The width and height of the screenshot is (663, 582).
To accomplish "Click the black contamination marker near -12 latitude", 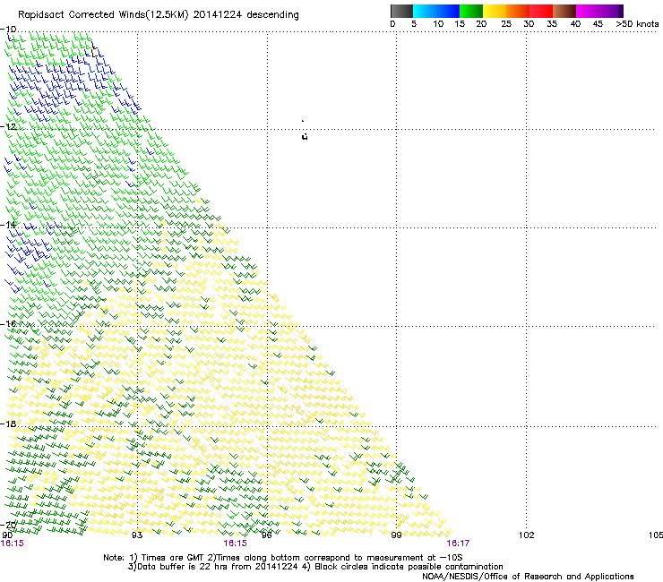I will coord(305,136).
